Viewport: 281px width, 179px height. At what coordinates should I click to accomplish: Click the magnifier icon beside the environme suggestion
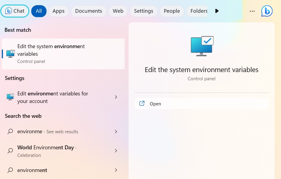[10, 131]
